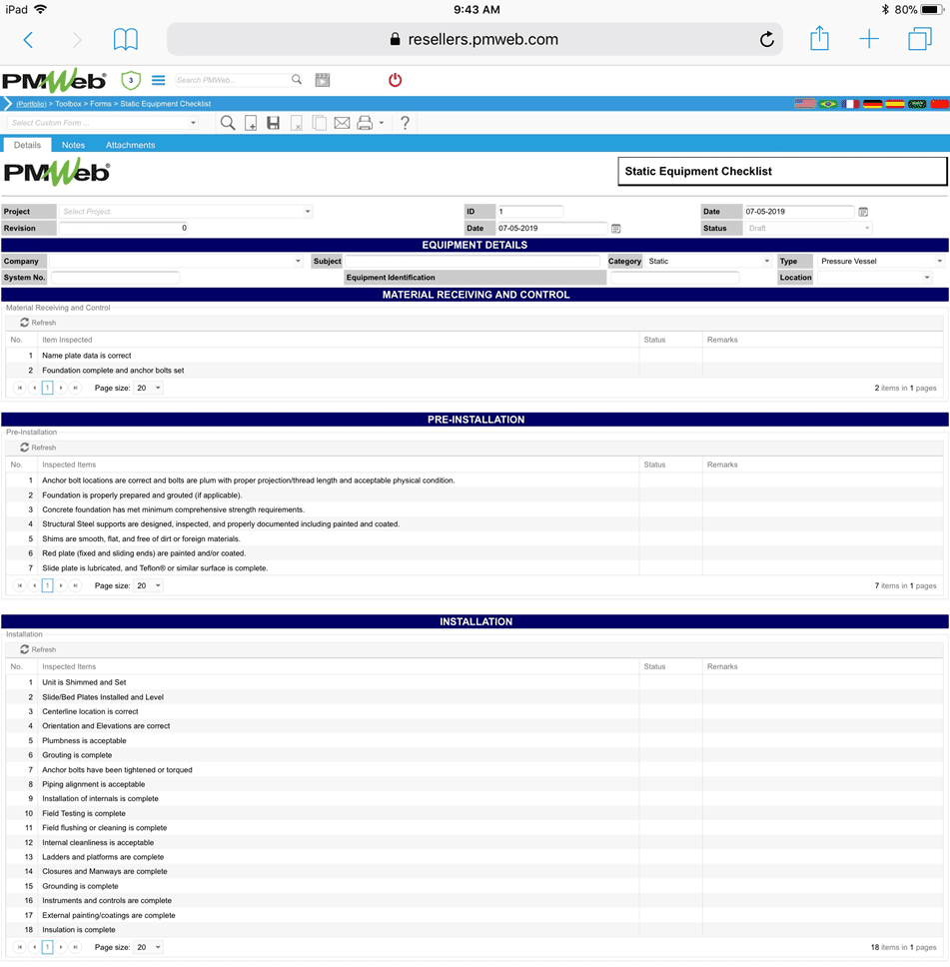Click the magnifier in Search PMWeb box
This screenshot has height=967, width=950.
click(x=297, y=80)
